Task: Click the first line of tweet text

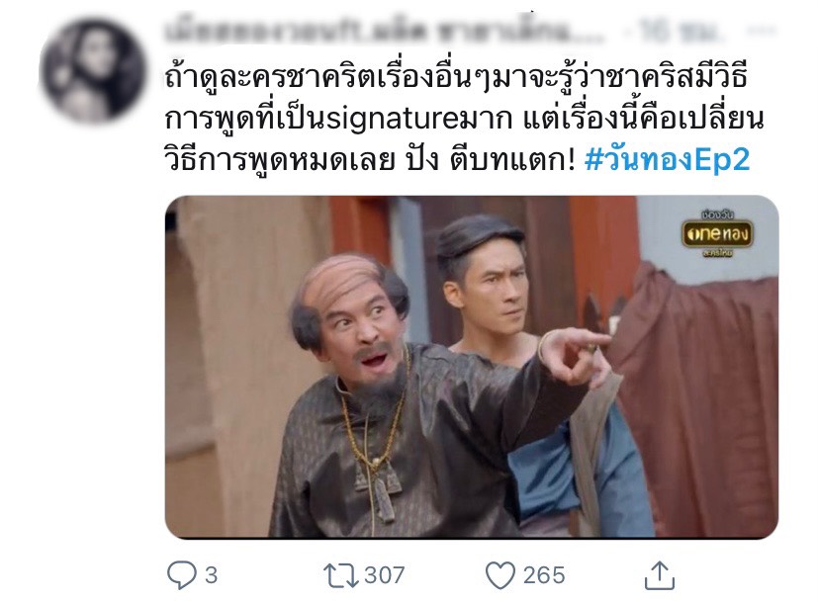Action: pos(456,77)
